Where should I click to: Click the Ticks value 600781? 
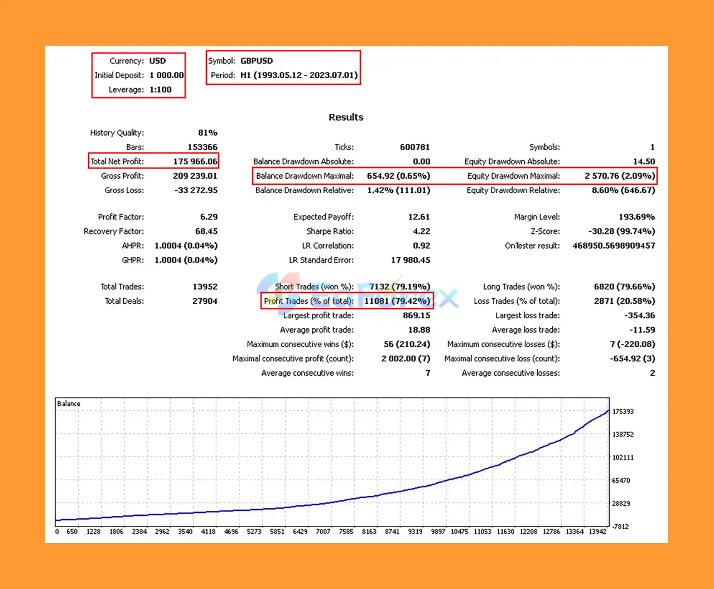click(415, 147)
